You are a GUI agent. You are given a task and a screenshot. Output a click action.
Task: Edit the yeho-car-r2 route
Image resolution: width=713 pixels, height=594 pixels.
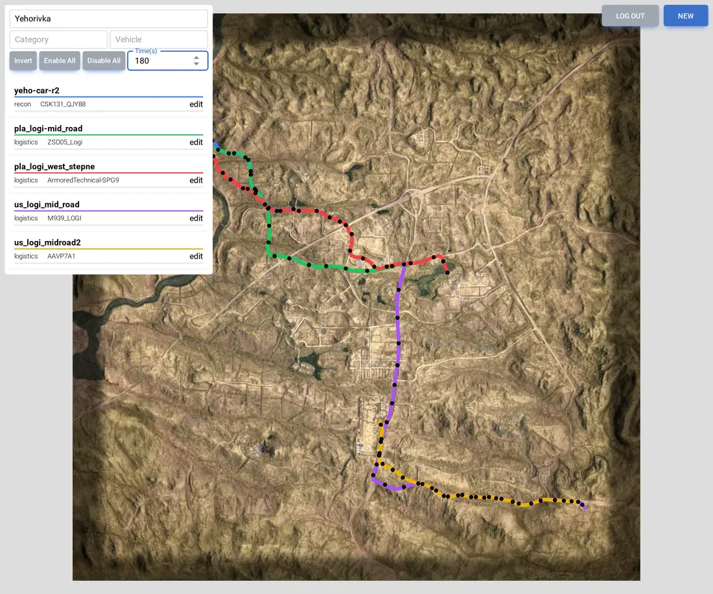point(196,104)
